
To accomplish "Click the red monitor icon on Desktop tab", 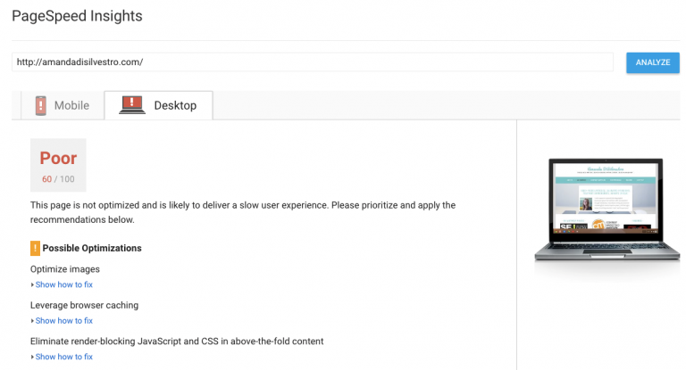I will pos(131,105).
